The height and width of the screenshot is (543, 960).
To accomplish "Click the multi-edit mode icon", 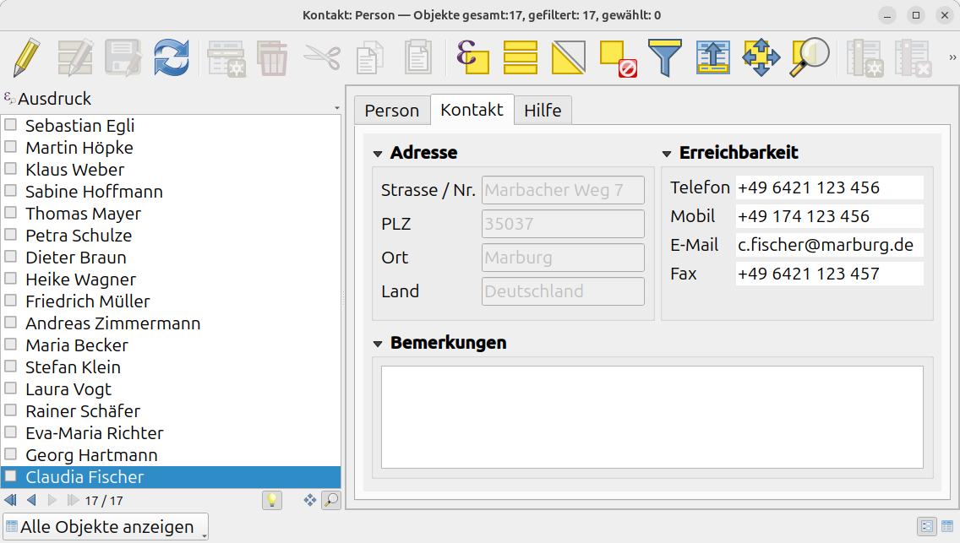I will coord(74,58).
